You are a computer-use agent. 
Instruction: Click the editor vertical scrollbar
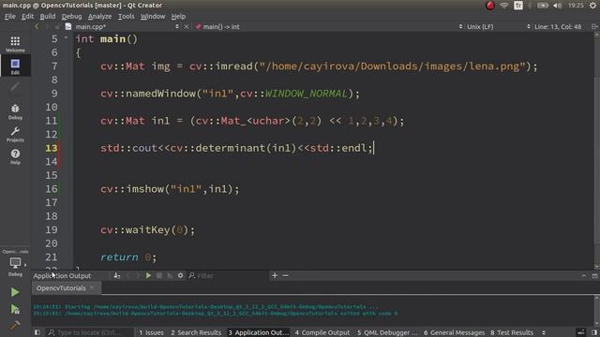[596, 150]
